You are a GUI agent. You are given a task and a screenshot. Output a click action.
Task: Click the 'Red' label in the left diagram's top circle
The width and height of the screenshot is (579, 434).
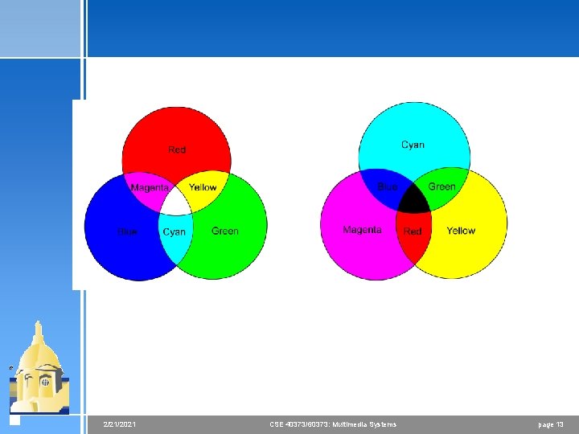pyautogui.click(x=177, y=149)
